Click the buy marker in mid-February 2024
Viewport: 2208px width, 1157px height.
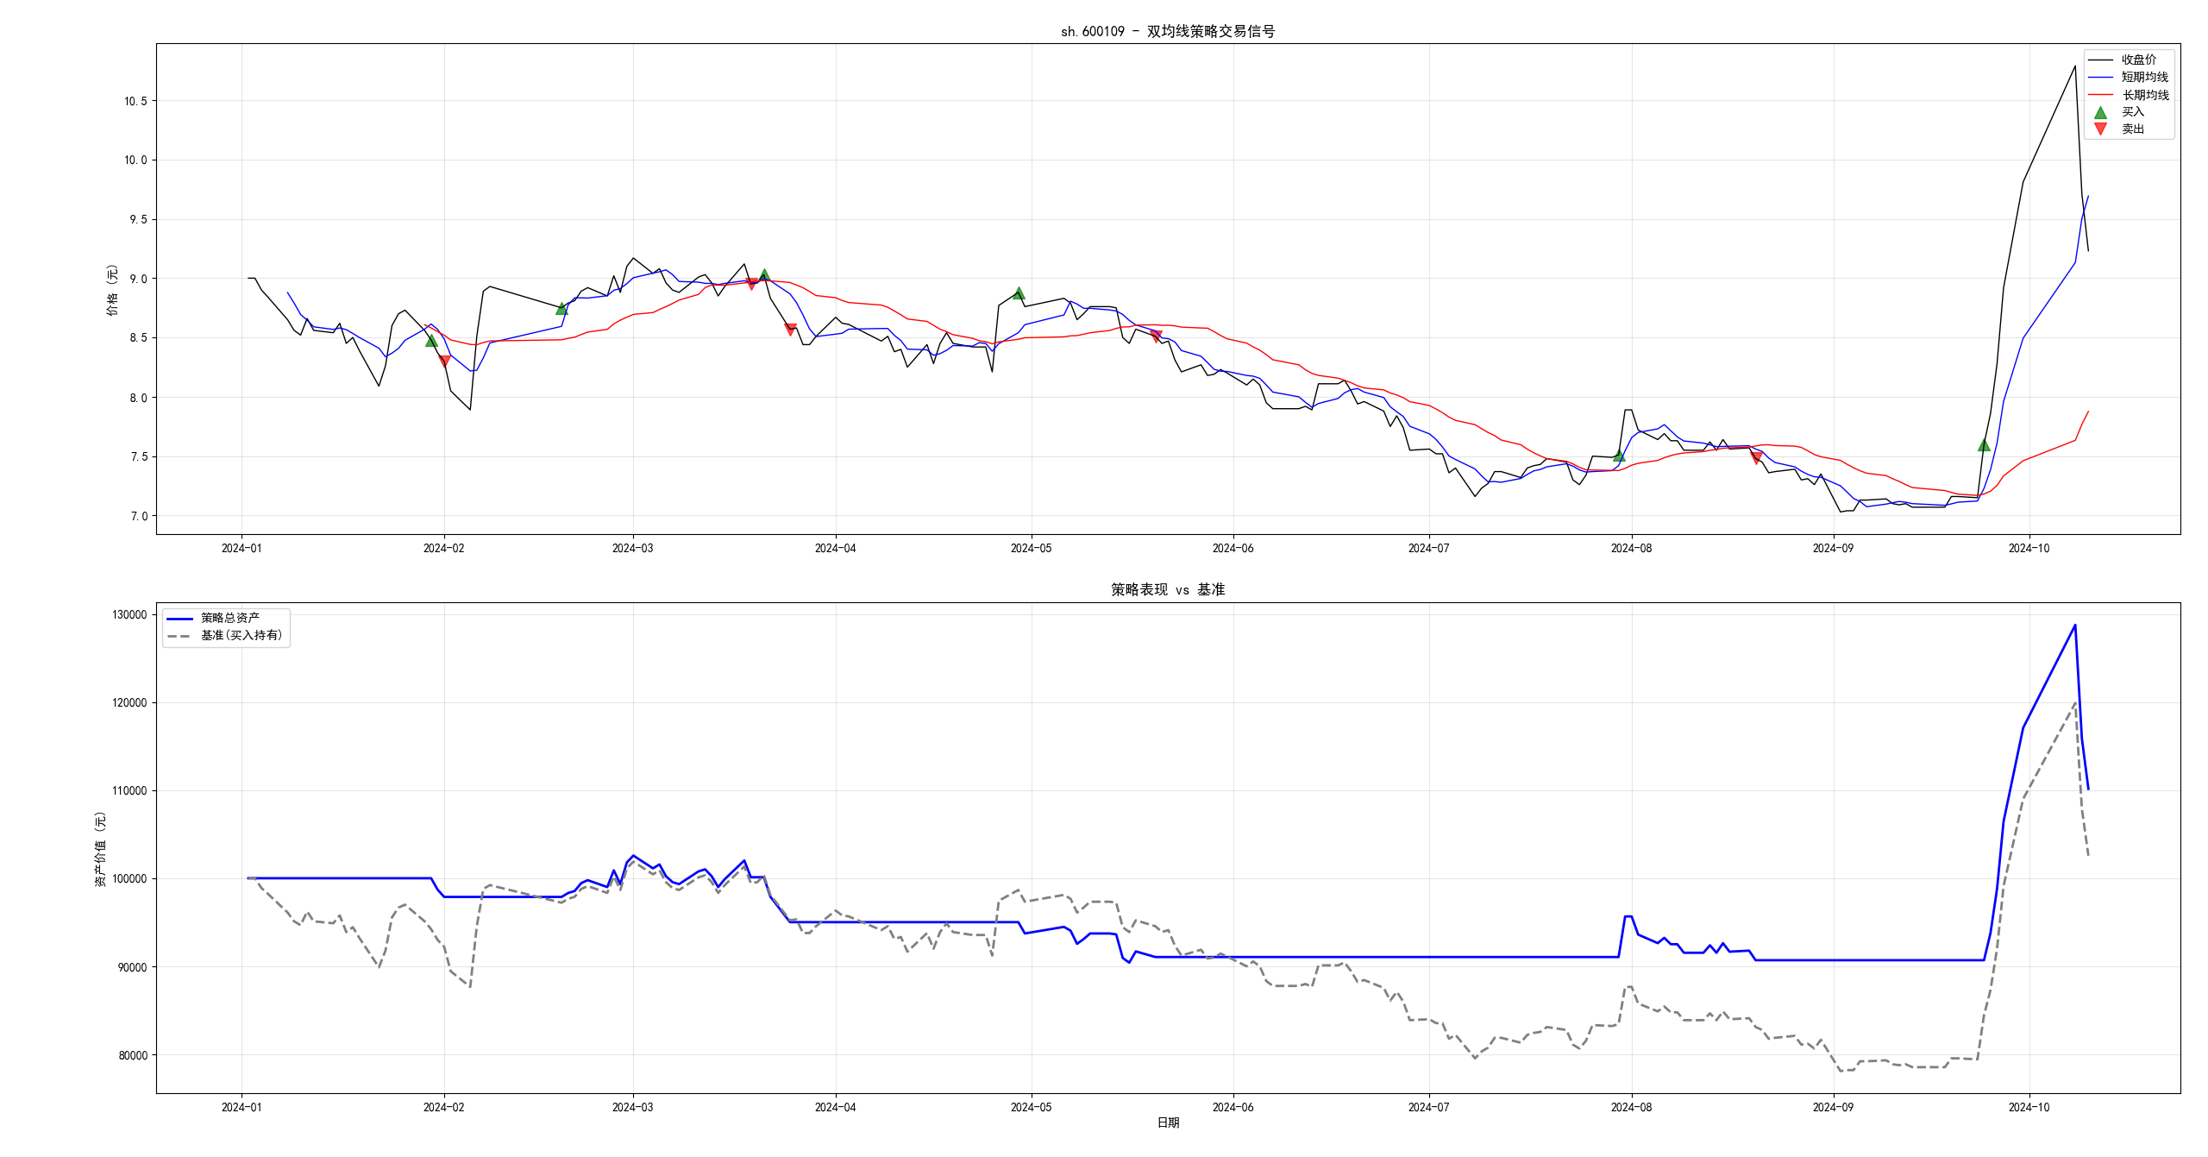point(561,308)
